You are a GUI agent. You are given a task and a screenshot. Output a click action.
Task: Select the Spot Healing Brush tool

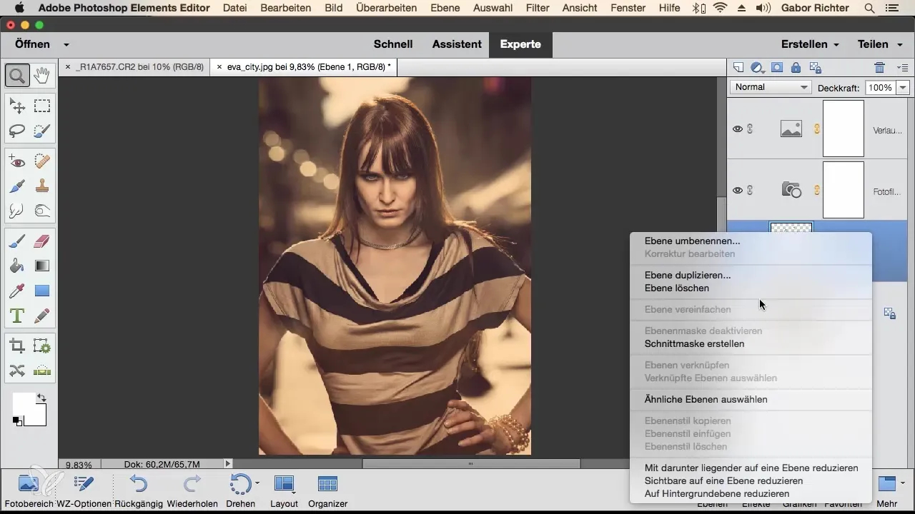[42, 162]
